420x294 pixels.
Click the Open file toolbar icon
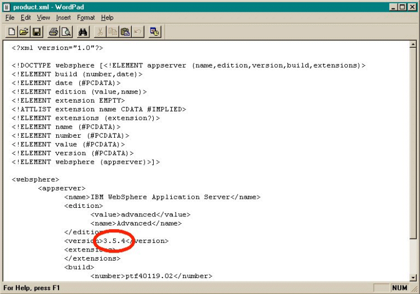point(24,32)
